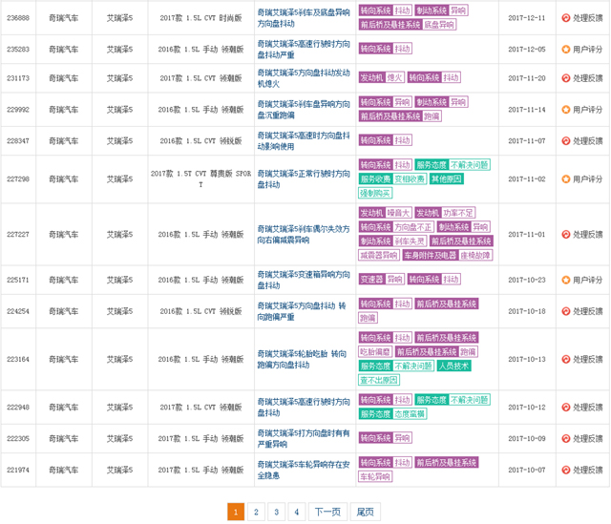Viewport: 611px width, 524px height.
Task: Click the current page 1 button
Action: (236, 512)
